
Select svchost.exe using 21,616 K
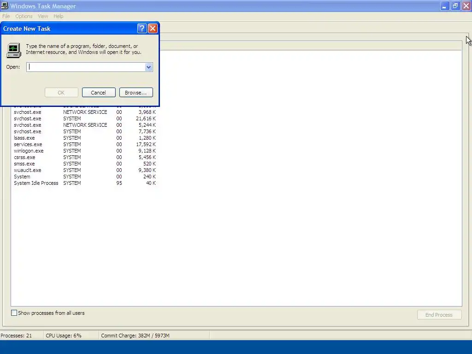coord(85,118)
